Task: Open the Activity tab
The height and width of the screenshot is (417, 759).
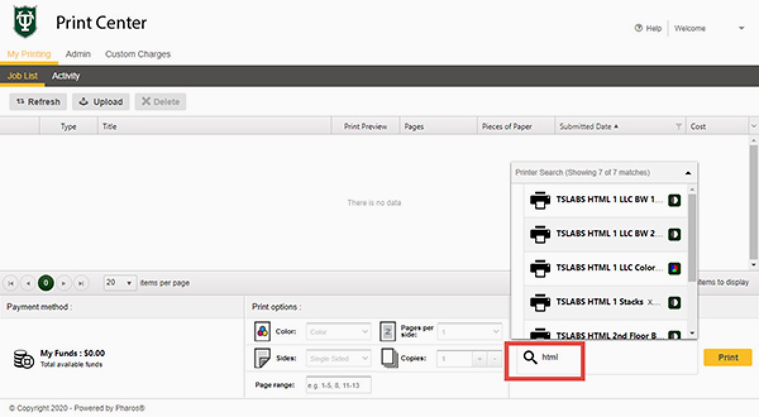Action: pos(66,76)
